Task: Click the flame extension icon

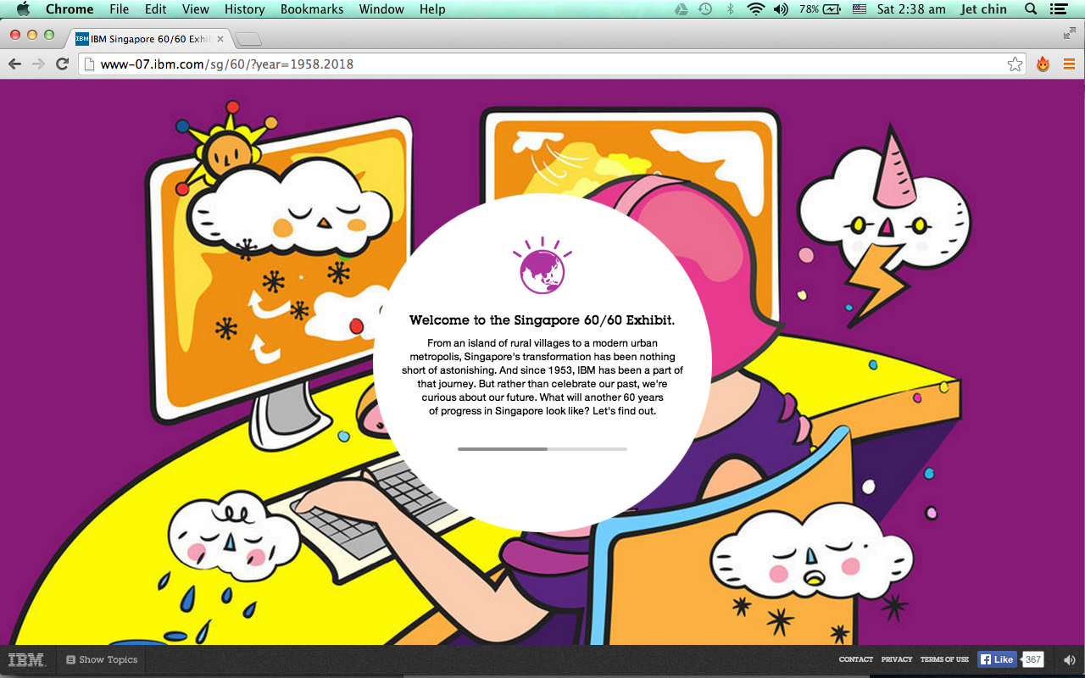Action: click(1043, 64)
